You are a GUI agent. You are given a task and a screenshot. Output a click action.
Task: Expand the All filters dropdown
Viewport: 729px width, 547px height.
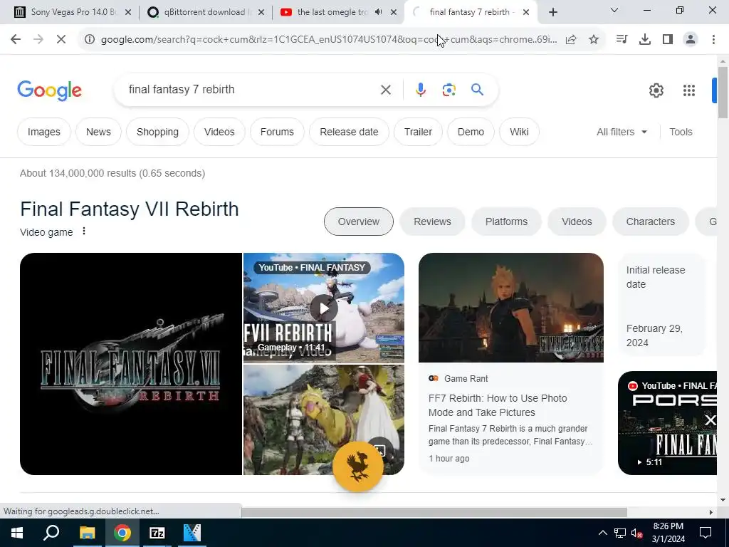click(622, 132)
